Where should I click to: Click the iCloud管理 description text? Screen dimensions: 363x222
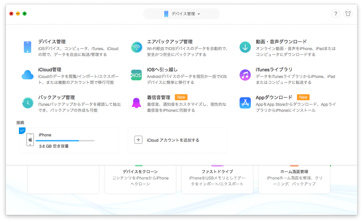click(x=78, y=79)
